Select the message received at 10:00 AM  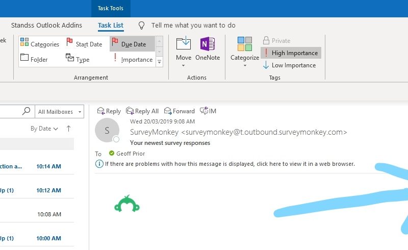pos(37,238)
